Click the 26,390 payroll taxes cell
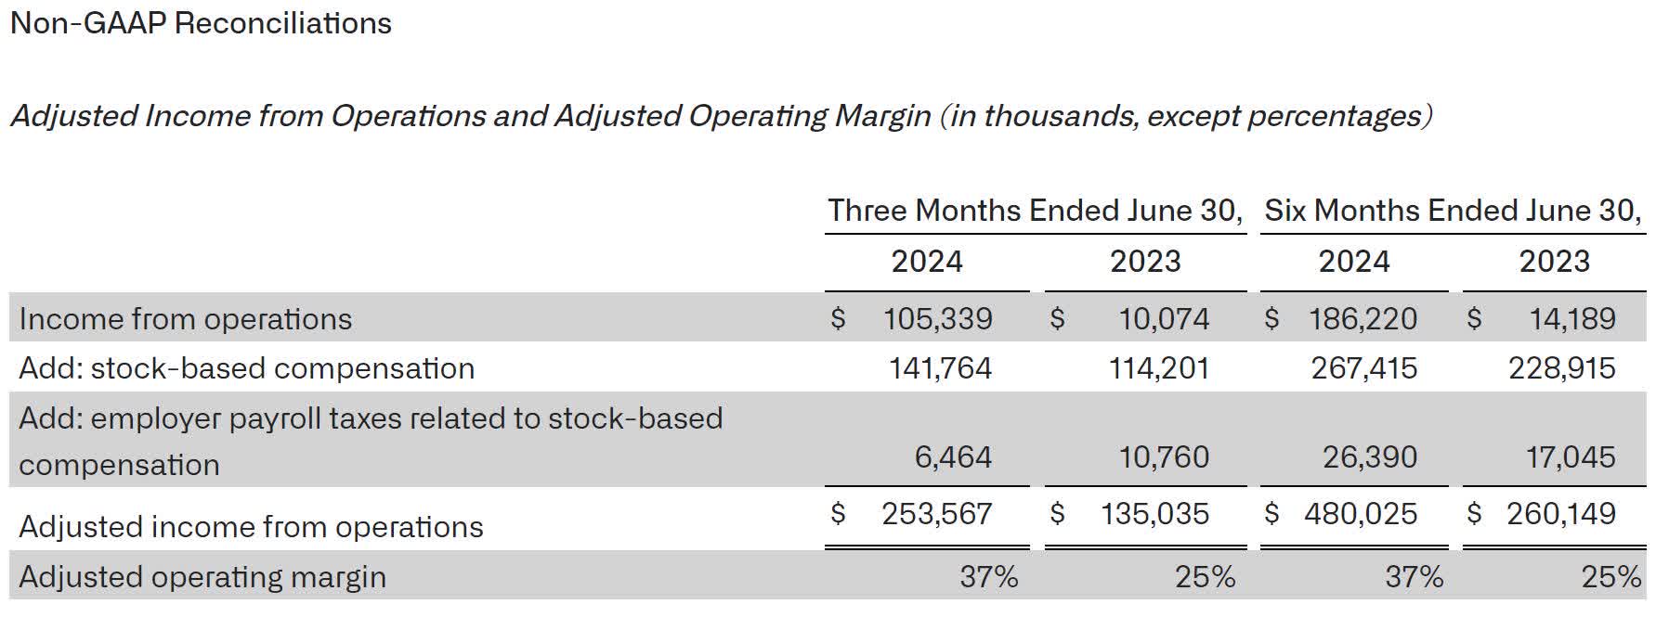Screen dimensions: 1669x617 coord(1370,457)
